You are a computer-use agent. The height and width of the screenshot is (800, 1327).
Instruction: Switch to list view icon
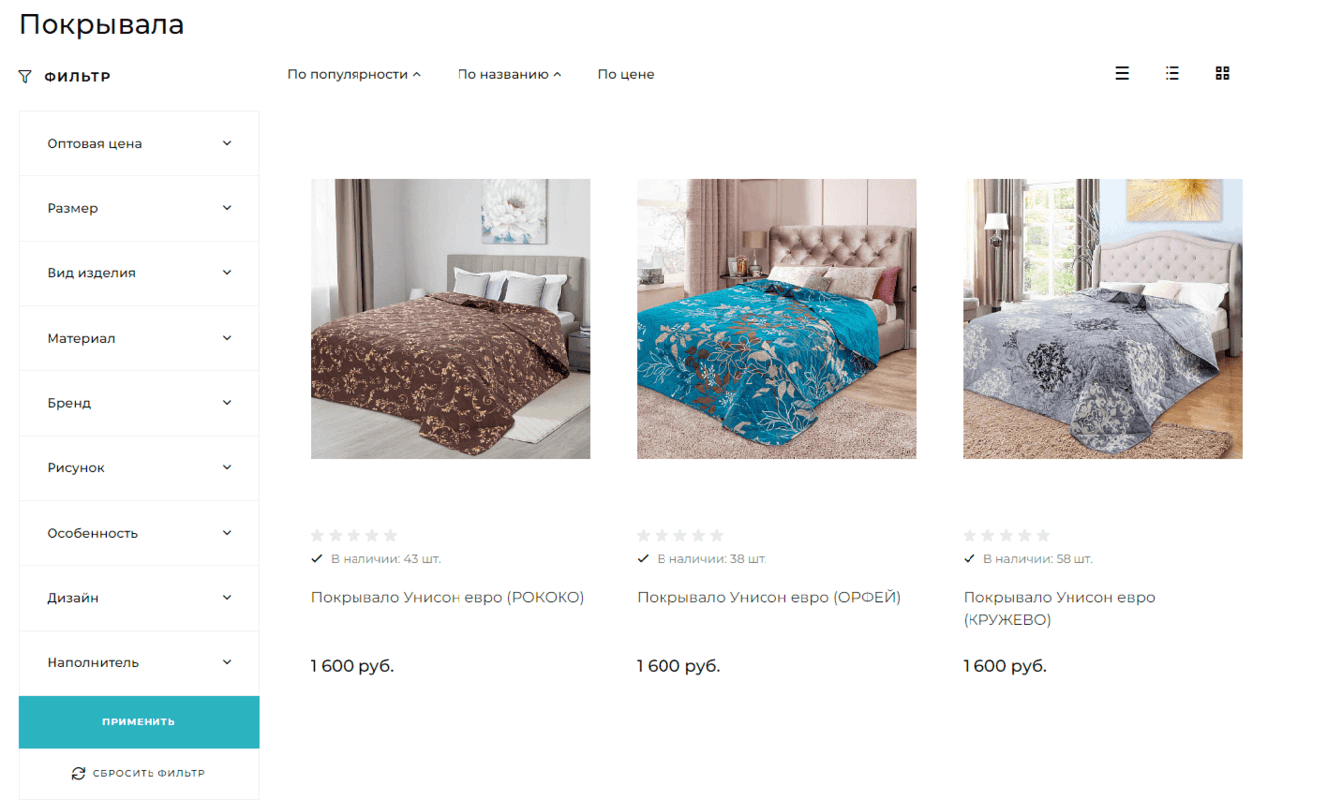[1122, 73]
